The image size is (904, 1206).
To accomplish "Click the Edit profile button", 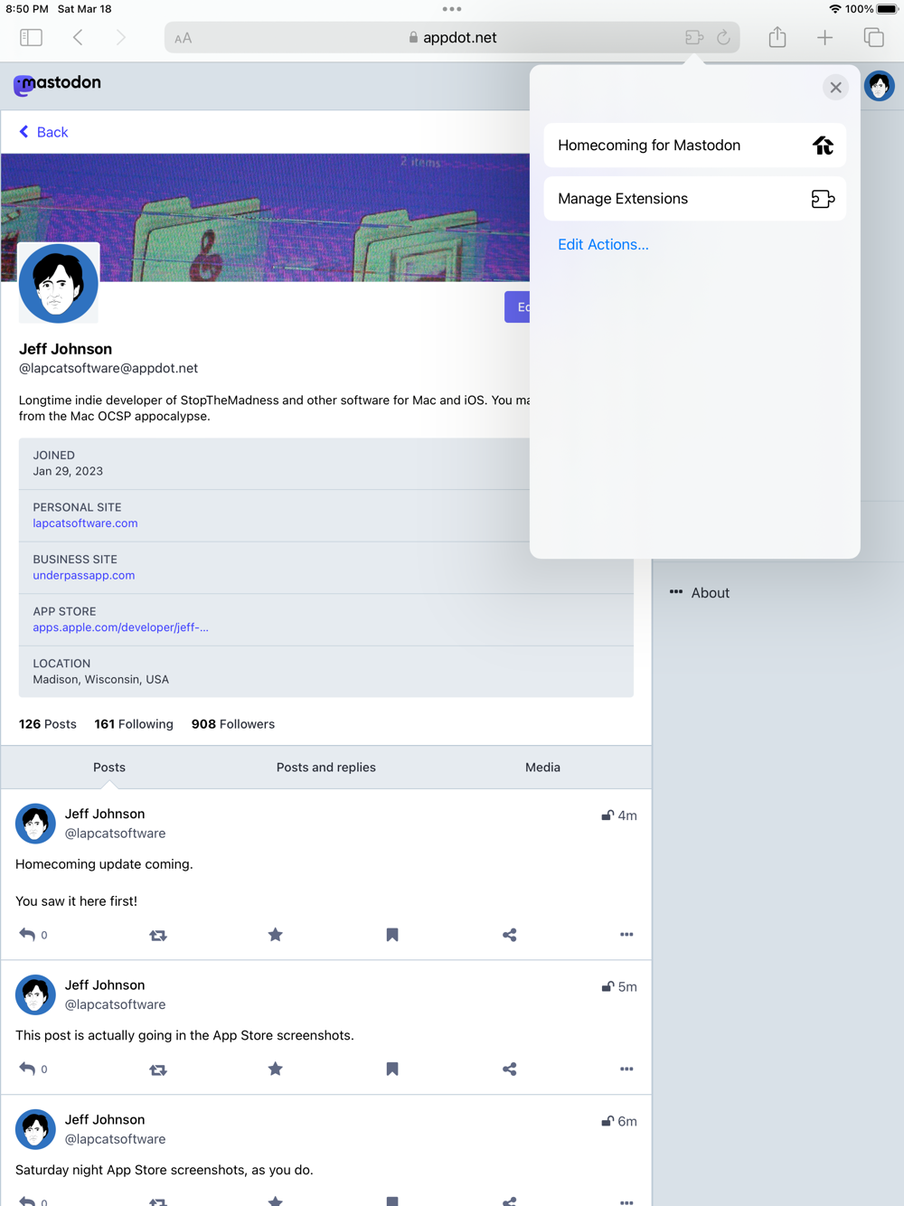I will point(518,307).
